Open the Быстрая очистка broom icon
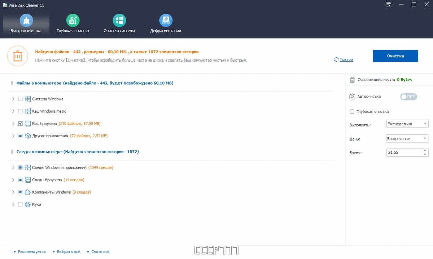 click(26, 20)
